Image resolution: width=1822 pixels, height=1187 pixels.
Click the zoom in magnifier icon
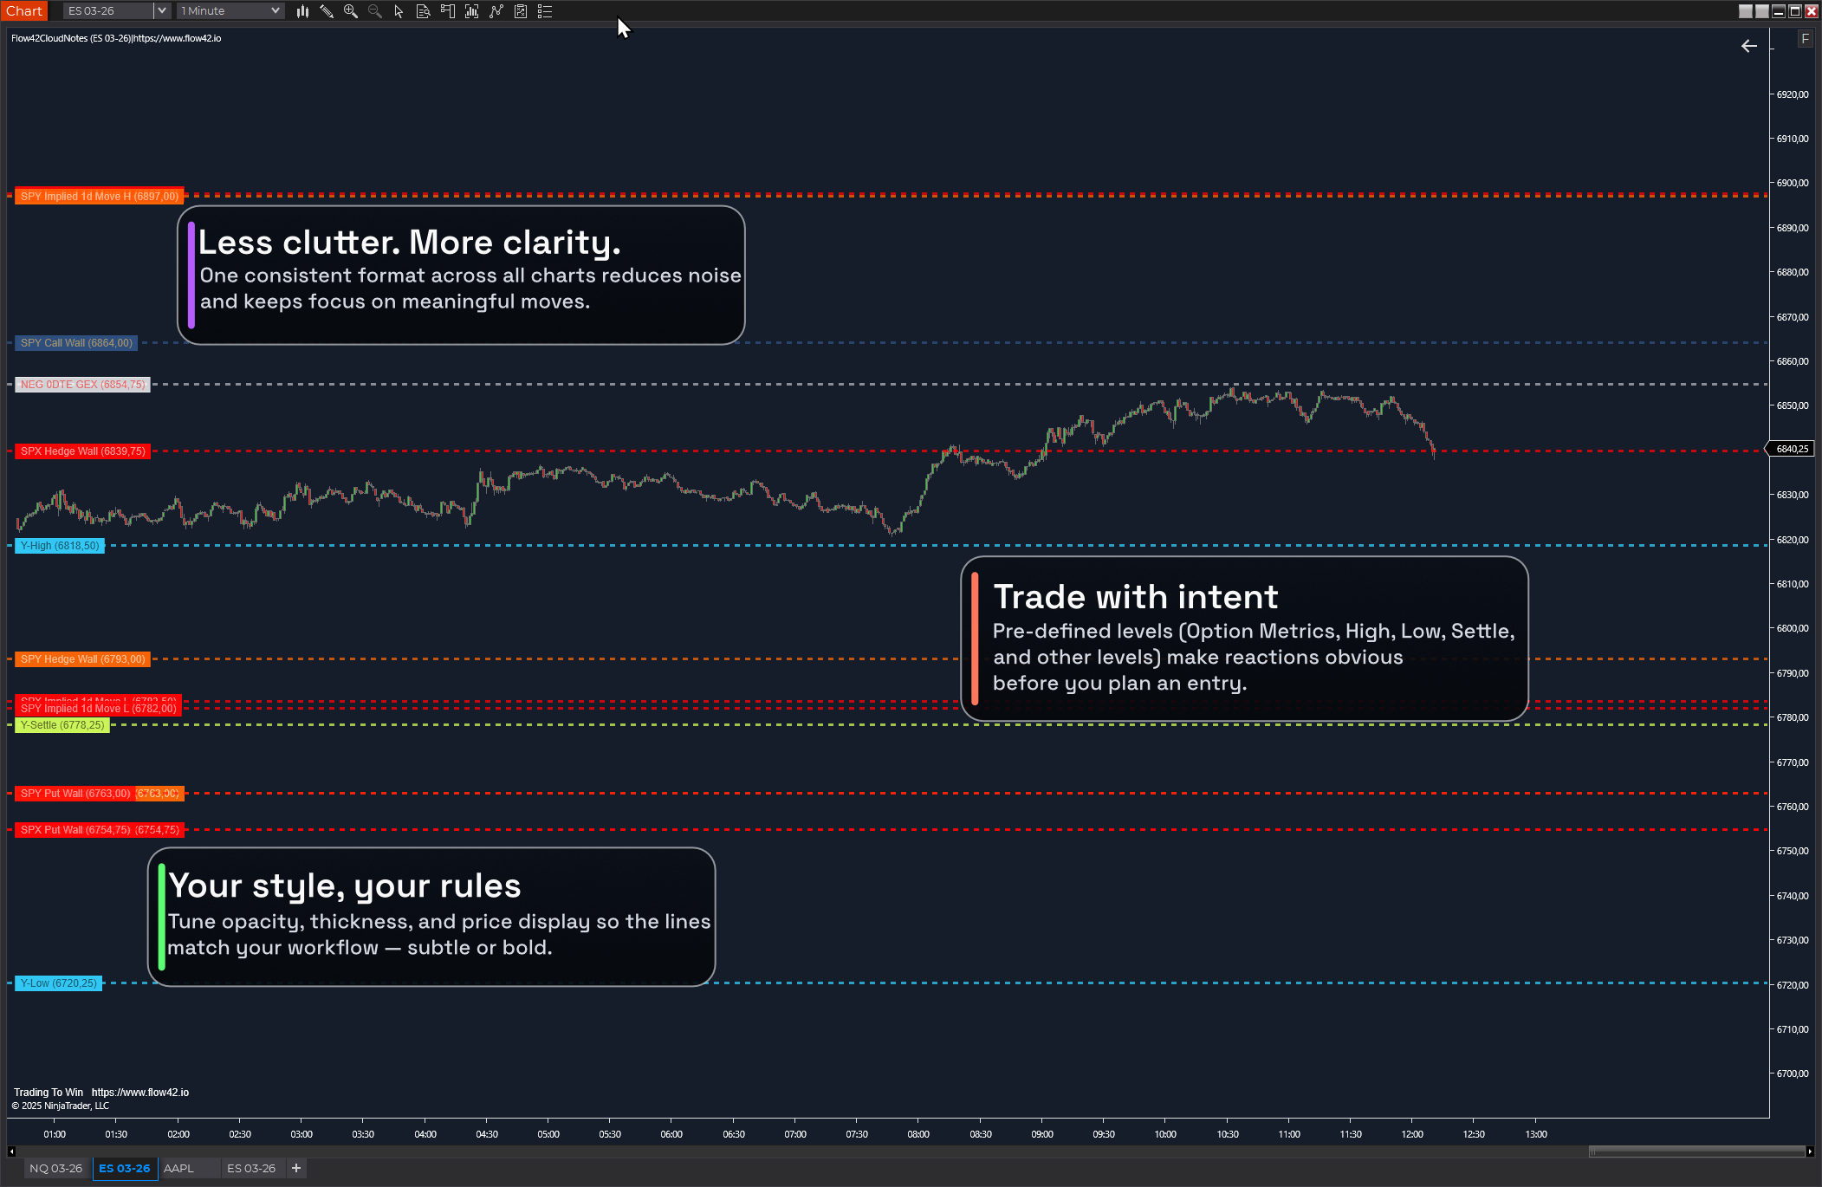point(351,11)
